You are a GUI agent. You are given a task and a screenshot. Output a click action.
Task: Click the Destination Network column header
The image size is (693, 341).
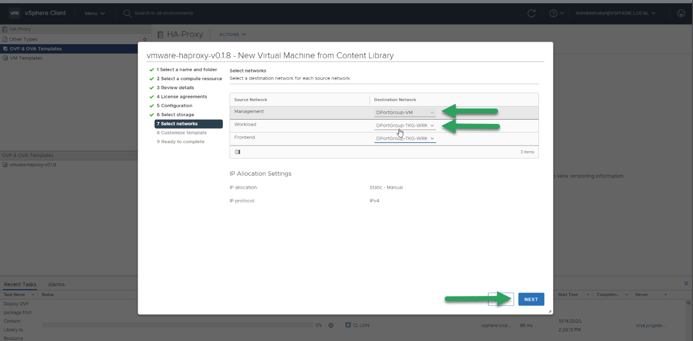[395, 100]
